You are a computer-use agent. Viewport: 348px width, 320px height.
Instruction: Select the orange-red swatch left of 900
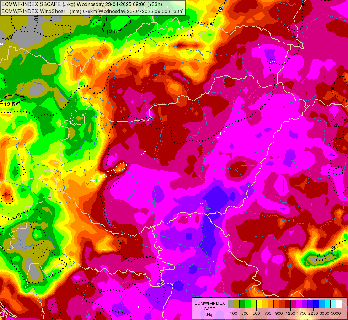[x=276, y=304]
